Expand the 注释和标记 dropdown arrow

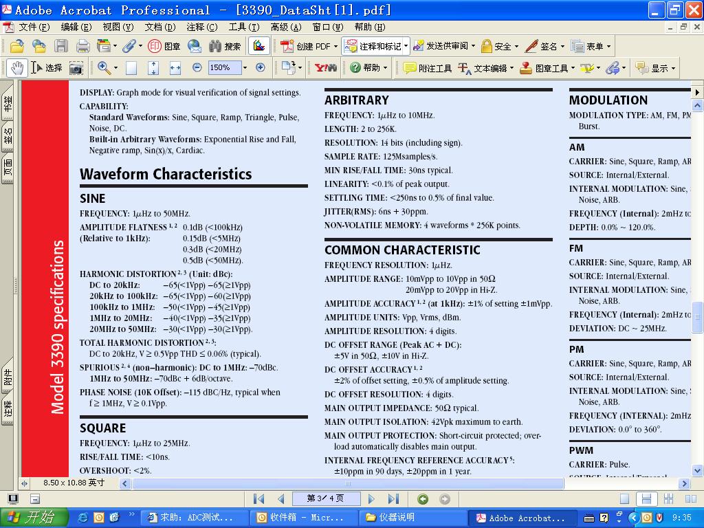(406, 46)
